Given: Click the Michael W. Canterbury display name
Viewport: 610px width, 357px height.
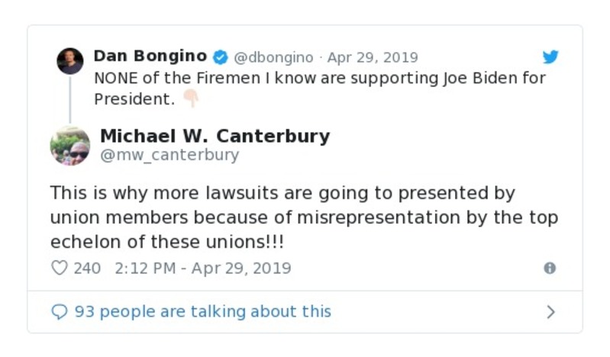Looking at the screenshot, I should [x=215, y=136].
